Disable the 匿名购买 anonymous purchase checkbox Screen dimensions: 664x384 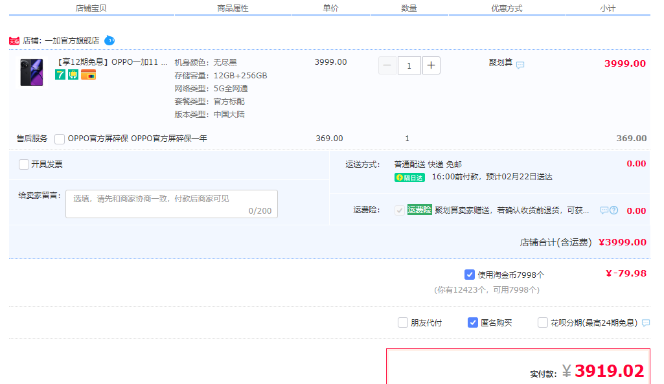click(x=473, y=322)
